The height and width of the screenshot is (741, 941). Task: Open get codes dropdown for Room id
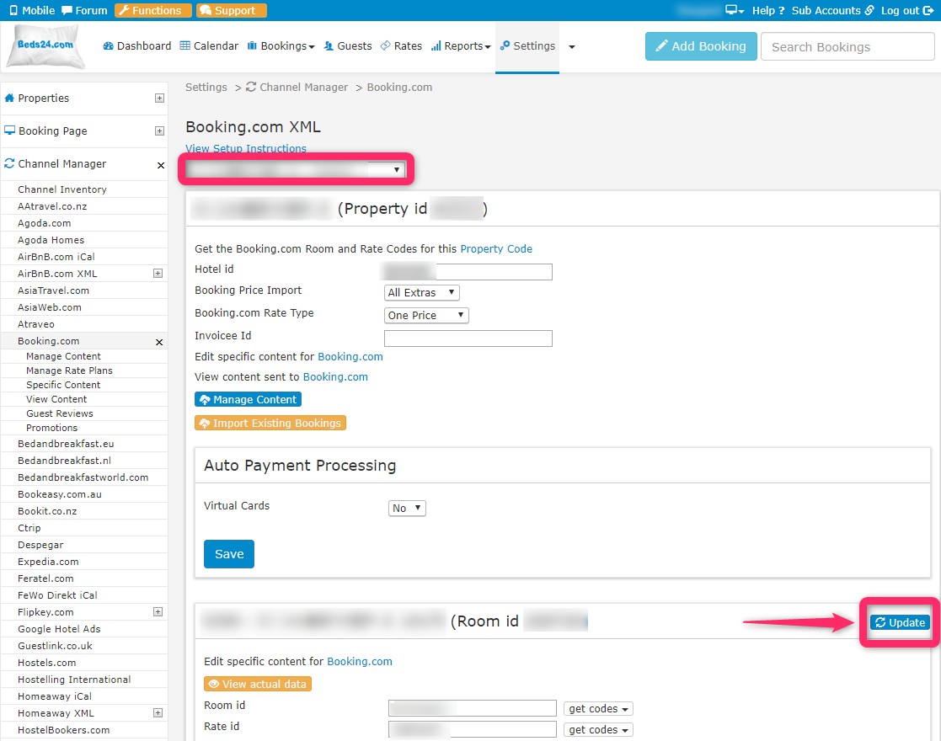click(598, 709)
